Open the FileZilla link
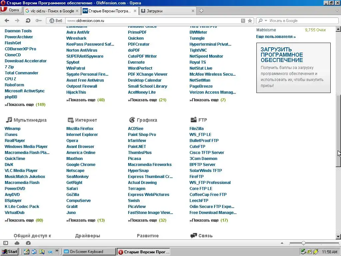Image resolution: width=341 pixels, height=256 pixels. [196, 128]
